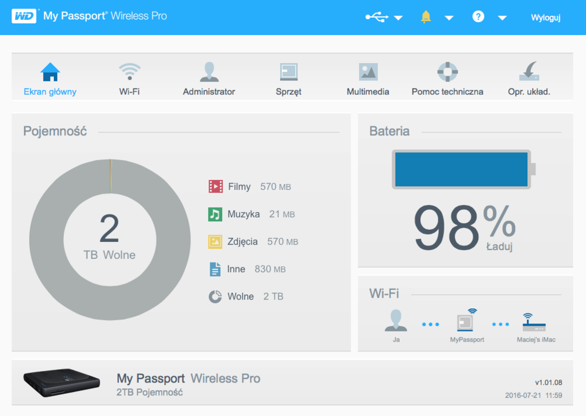Open the Wi-Fi tab icon
Screen dimensions: 586x416
130,71
